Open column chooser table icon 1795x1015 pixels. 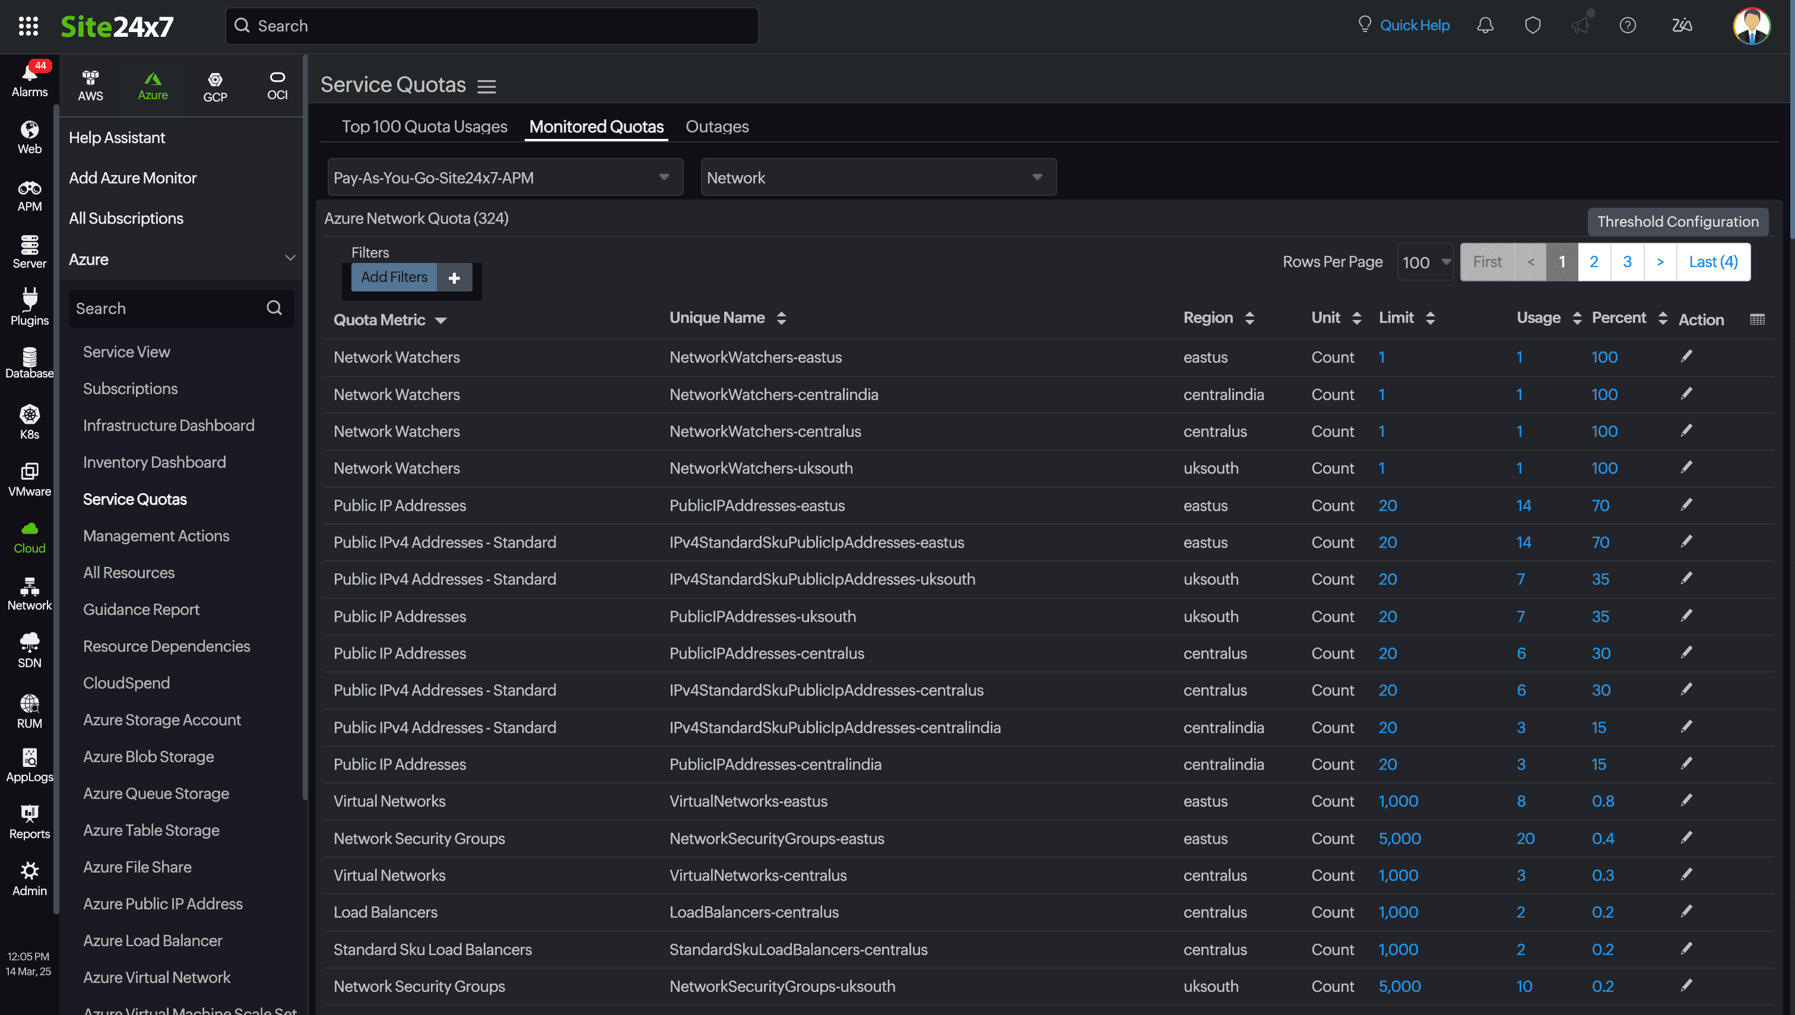[x=1756, y=319]
